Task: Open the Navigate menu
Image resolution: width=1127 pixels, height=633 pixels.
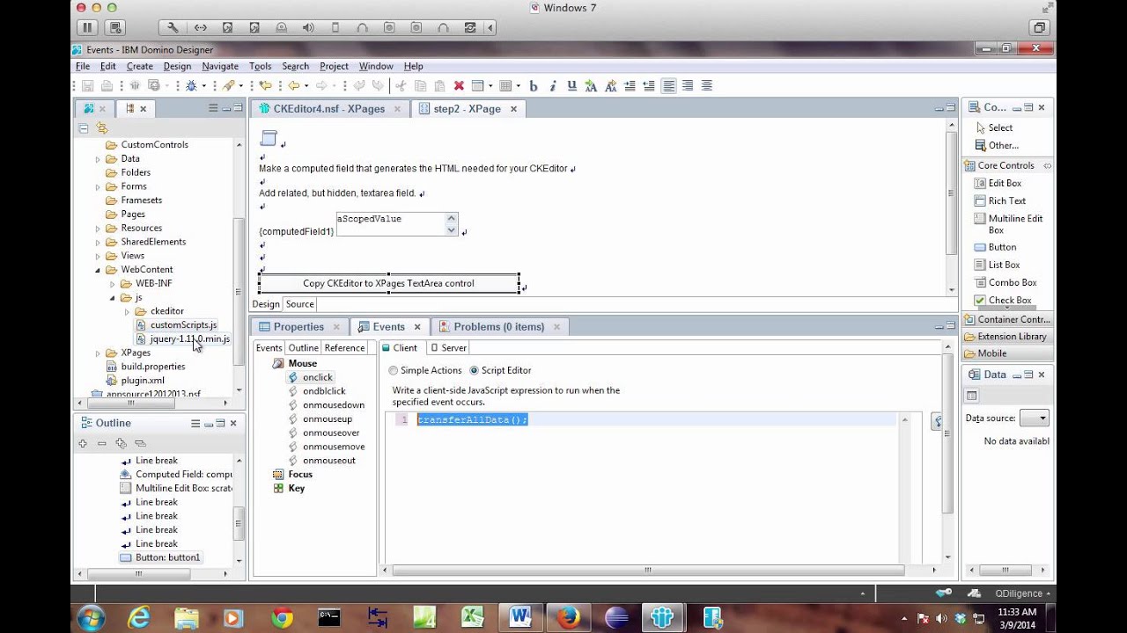Action: (x=220, y=66)
